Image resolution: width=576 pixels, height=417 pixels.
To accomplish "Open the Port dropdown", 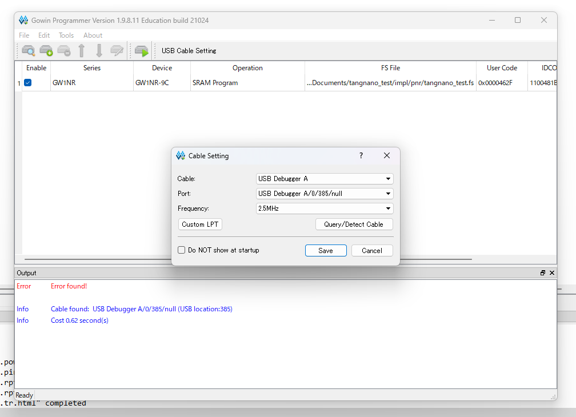I will pyautogui.click(x=325, y=194).
